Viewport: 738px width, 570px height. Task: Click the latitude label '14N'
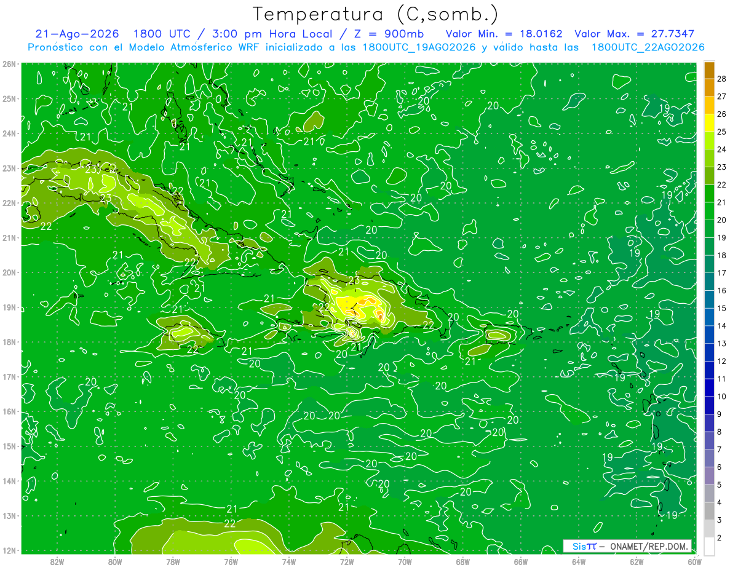click(x=9, y=481)
